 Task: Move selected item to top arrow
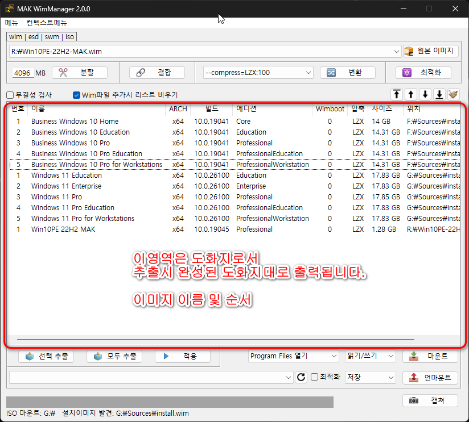[397, 95]
